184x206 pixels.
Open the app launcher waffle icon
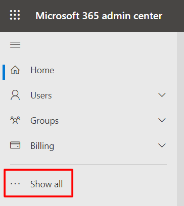pyautogui.click(x=15, y=15)
